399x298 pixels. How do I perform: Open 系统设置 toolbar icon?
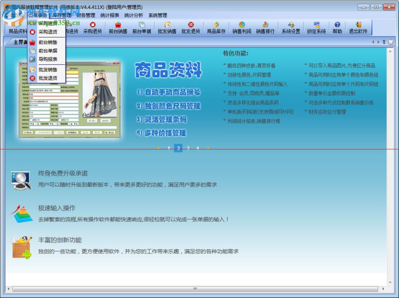coord(291,28)
